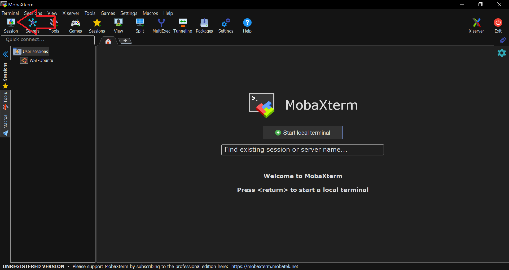Click the Servers toolbar icon
This screenshot has width=509, height=270.
pyautogui.click(x=32, y=26)
